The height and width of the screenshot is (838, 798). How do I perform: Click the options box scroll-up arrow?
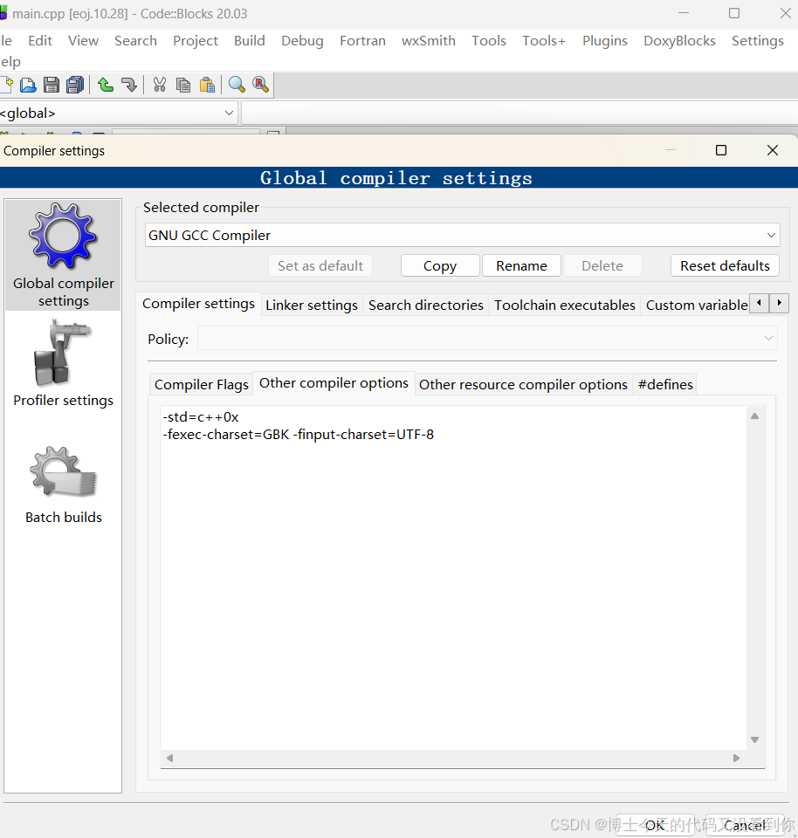click(x=754, y=416)
